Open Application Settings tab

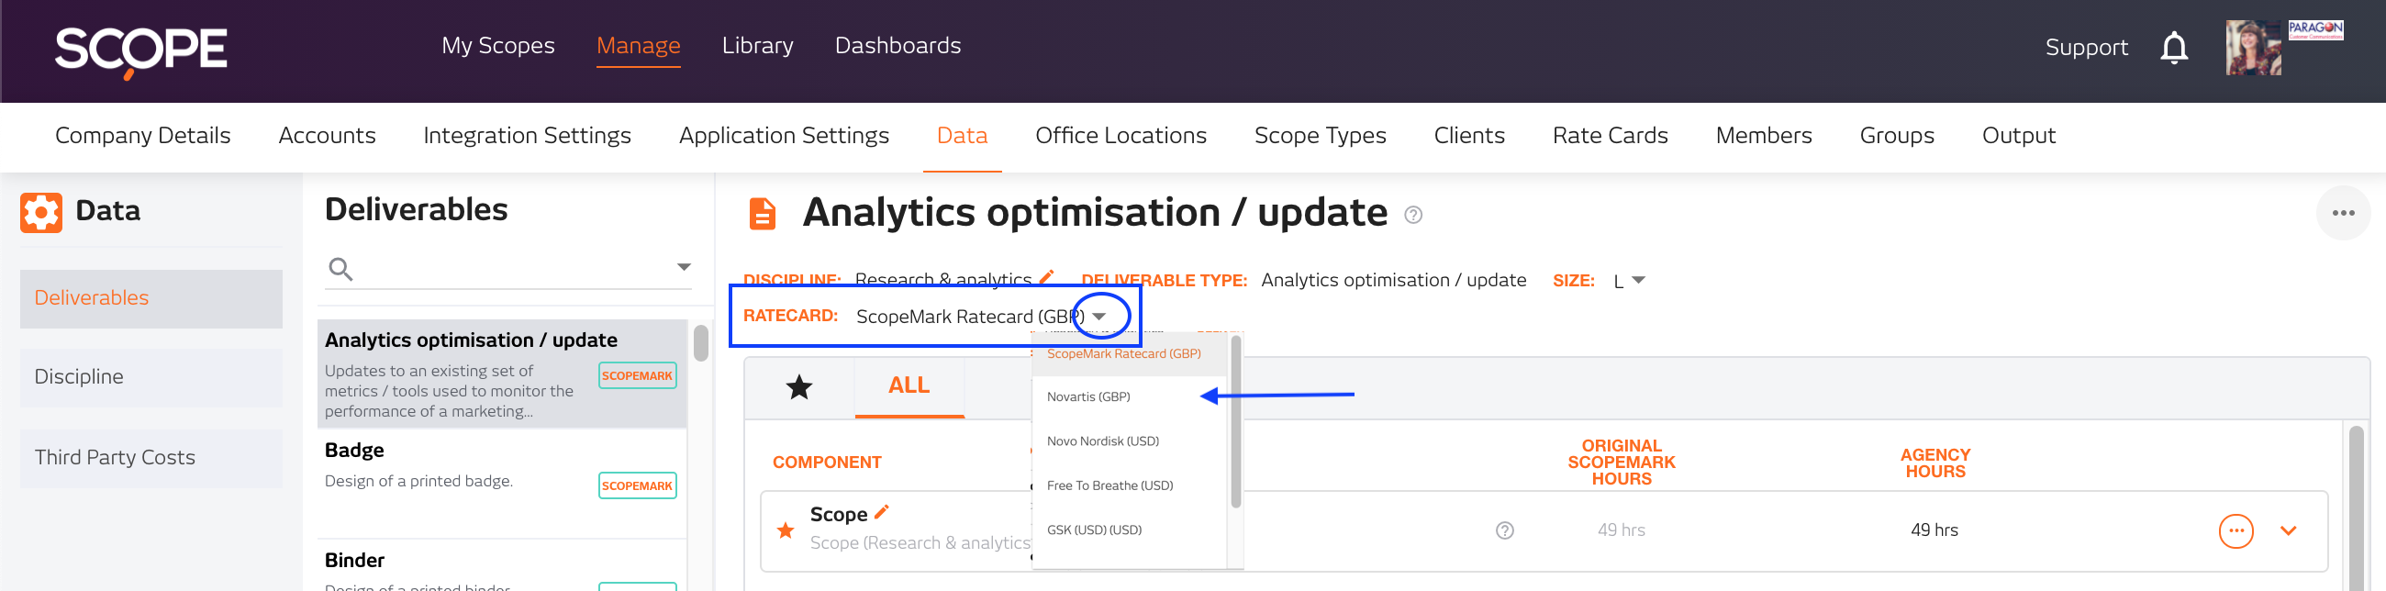(x=784, y=135)
